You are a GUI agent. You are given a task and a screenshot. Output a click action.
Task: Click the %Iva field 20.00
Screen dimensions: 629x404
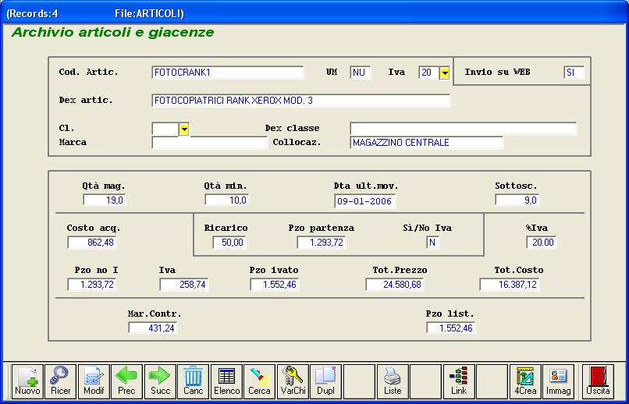pos(542,243)
